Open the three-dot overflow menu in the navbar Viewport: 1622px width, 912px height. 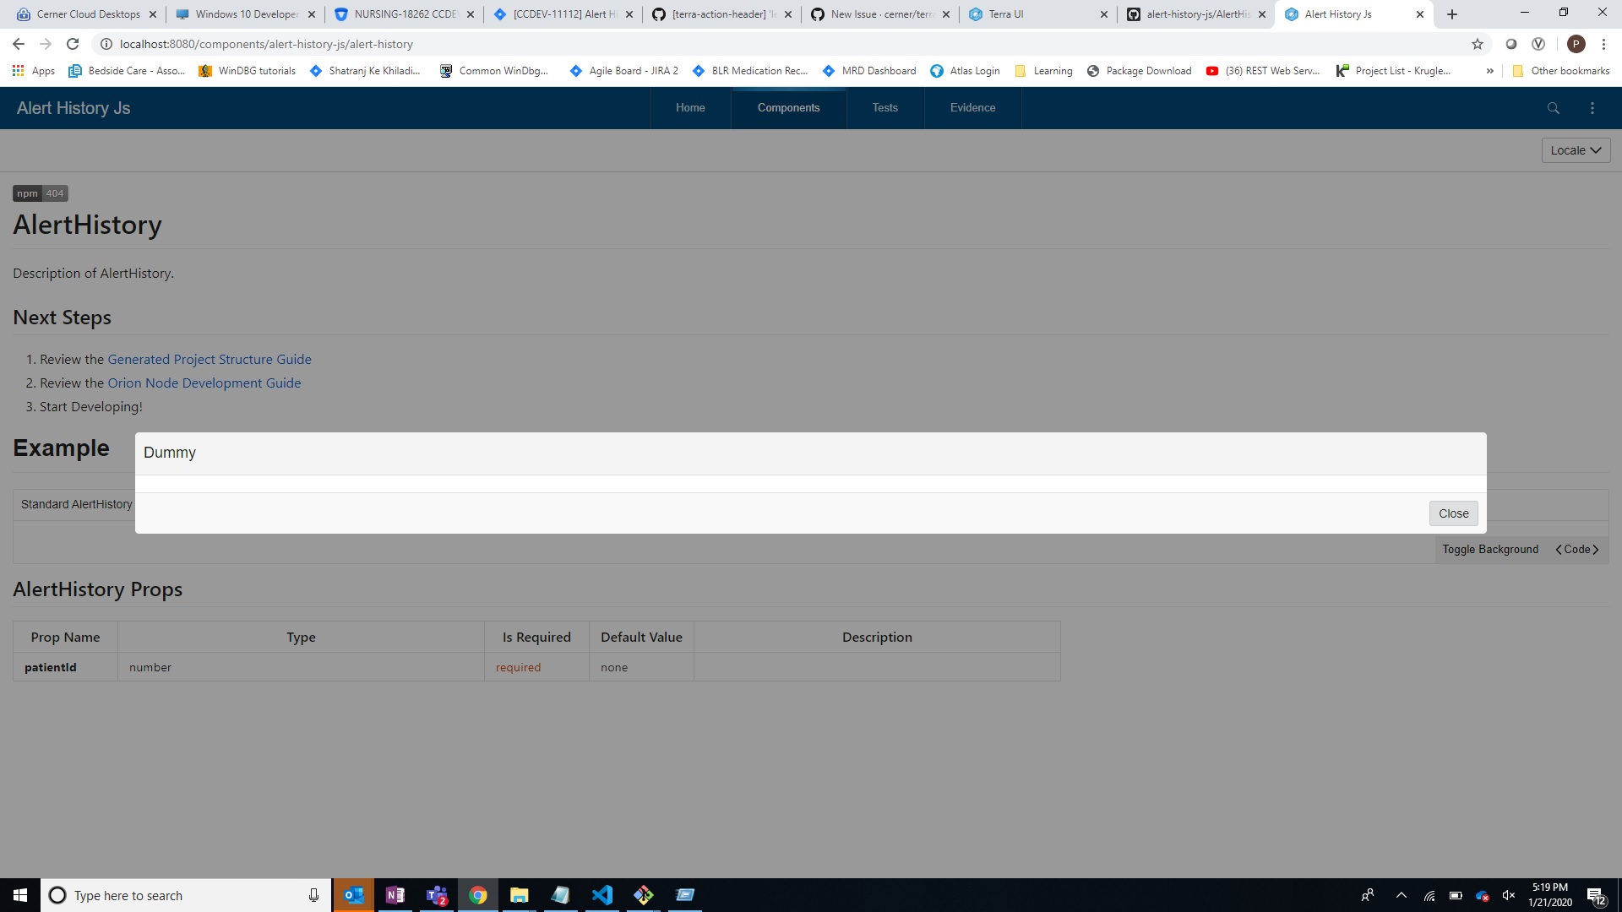click(x=1593, y=108)
